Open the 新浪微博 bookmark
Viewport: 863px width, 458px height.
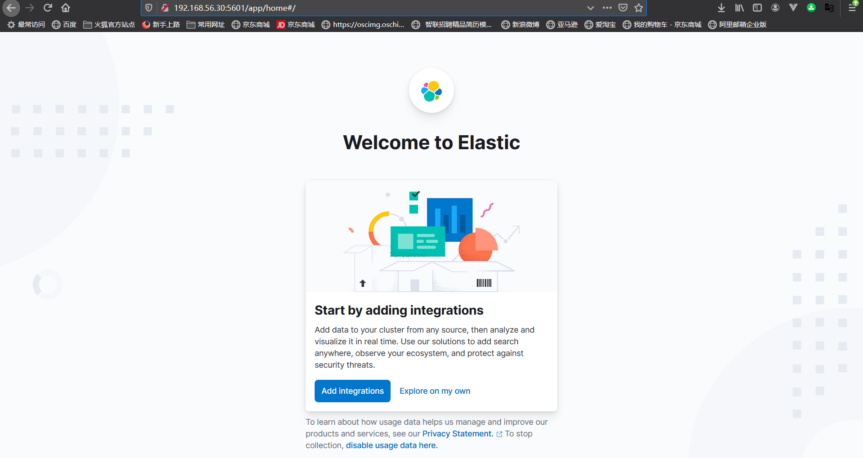tap(520, 25)
